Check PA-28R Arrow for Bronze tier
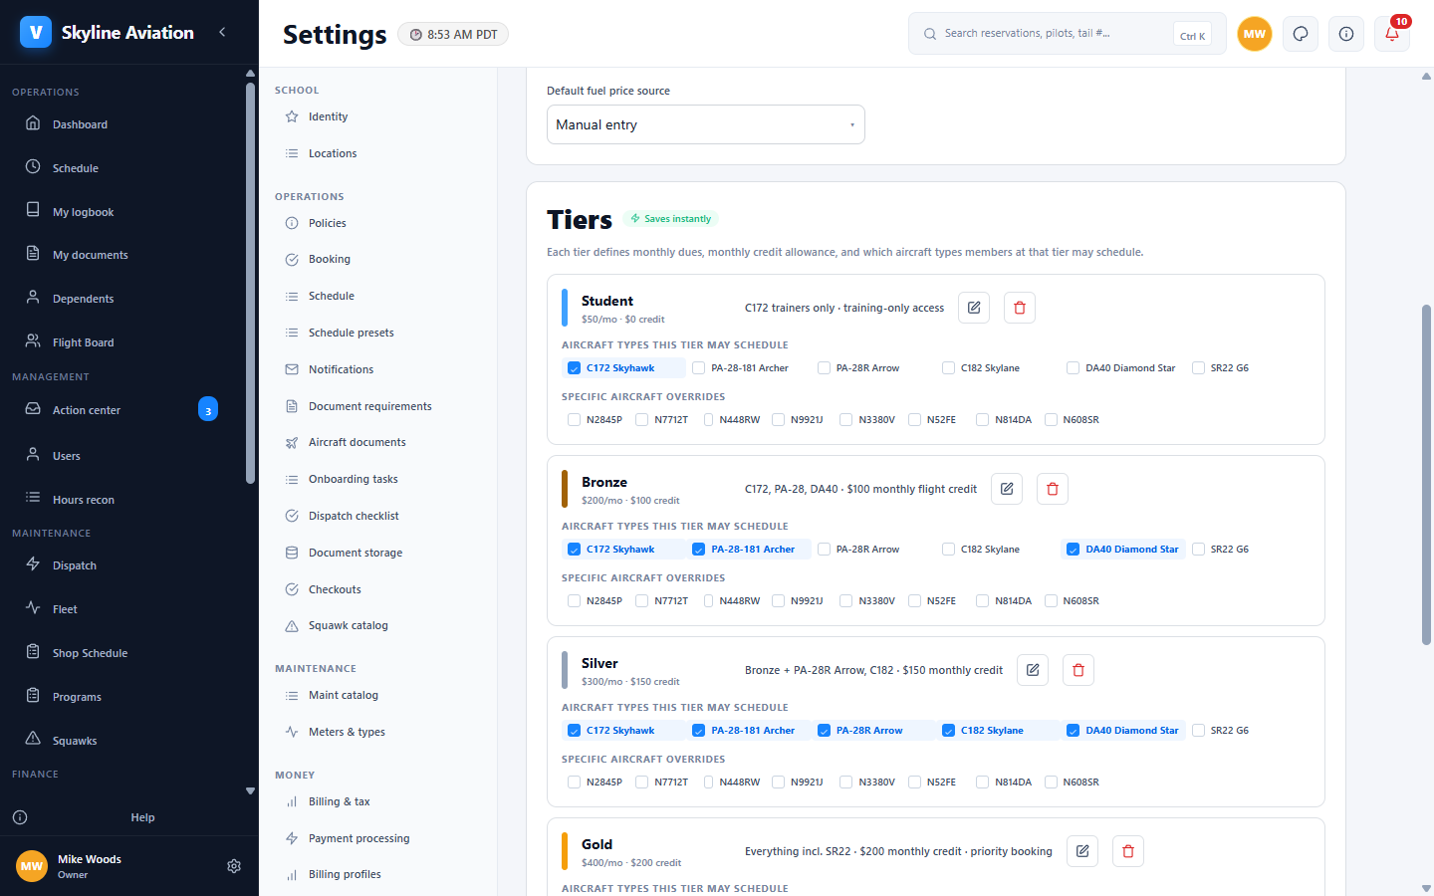 [x=824, y=550]
